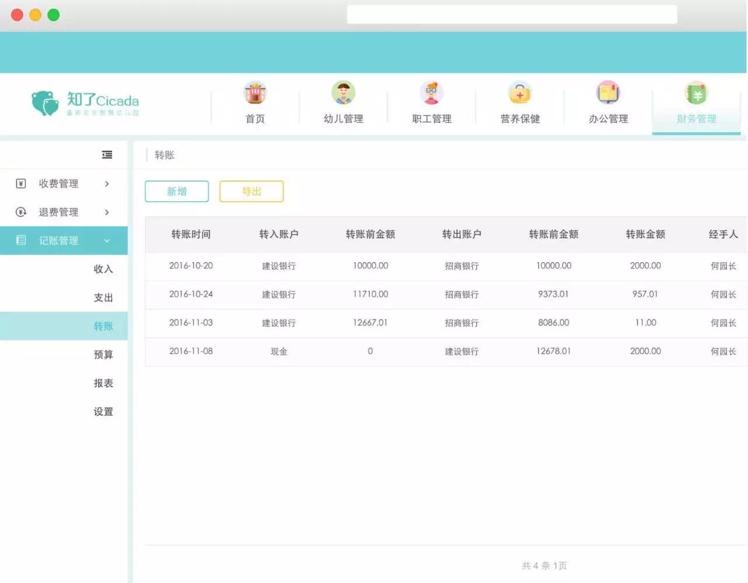Collapse the 记账管理 chevron
Viewport: 748px width, 583px height.
click(107, 241)
